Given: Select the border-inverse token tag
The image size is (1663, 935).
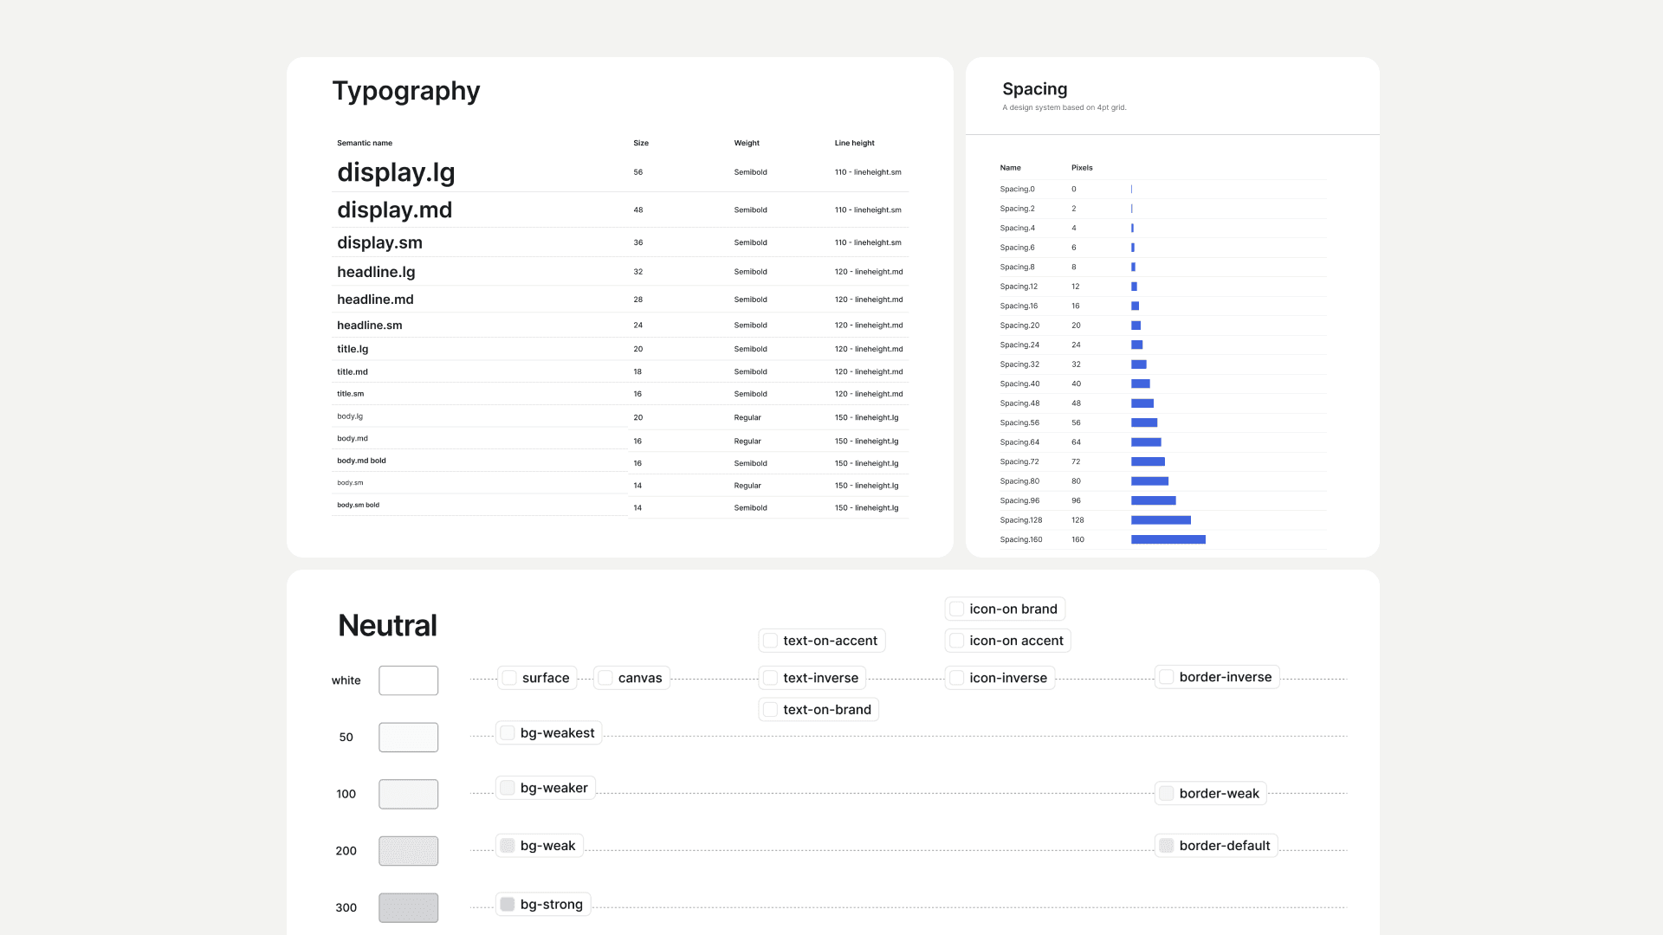Looking at the screenshot, I should (1217, 677).
